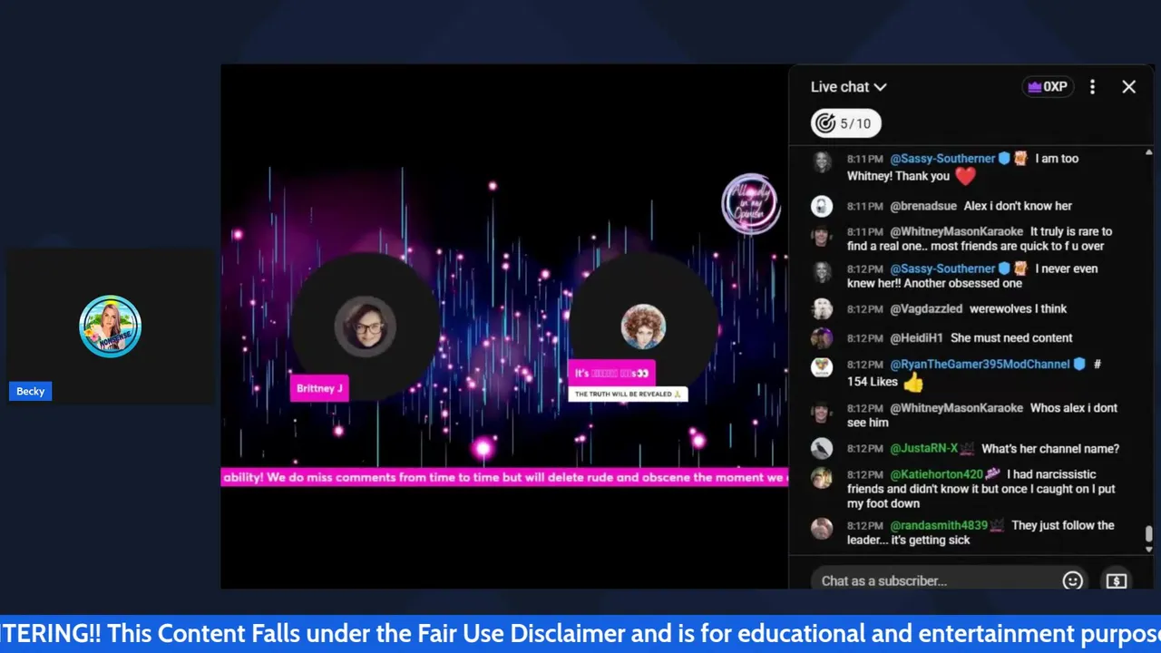Click message "She must need content"

pyautogui.click(x=1011, y=338)
